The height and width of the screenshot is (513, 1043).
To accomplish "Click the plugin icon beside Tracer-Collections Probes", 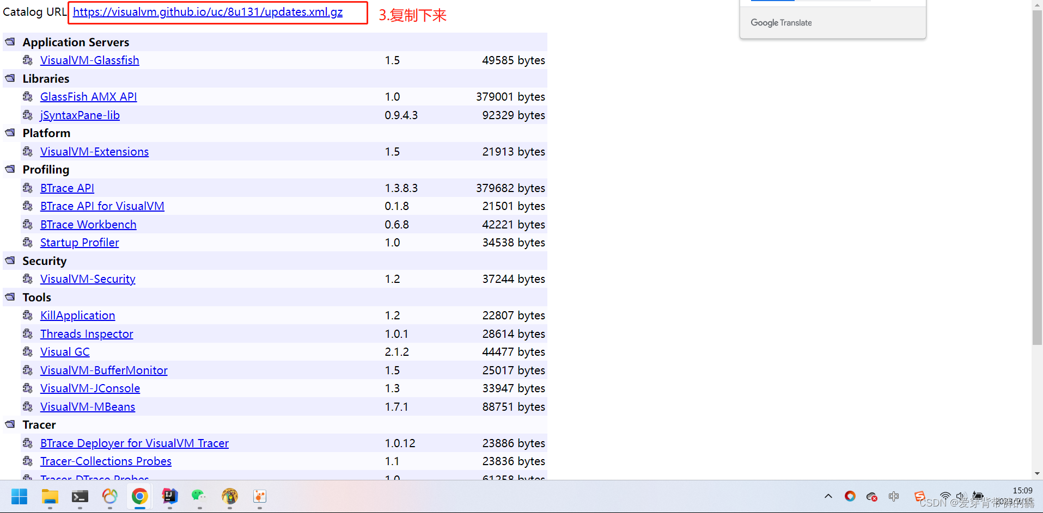I will [28, 461].
